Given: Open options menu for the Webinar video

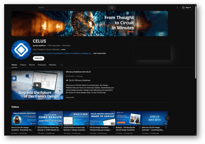Looking at the screenshot, I should (140, 127).
